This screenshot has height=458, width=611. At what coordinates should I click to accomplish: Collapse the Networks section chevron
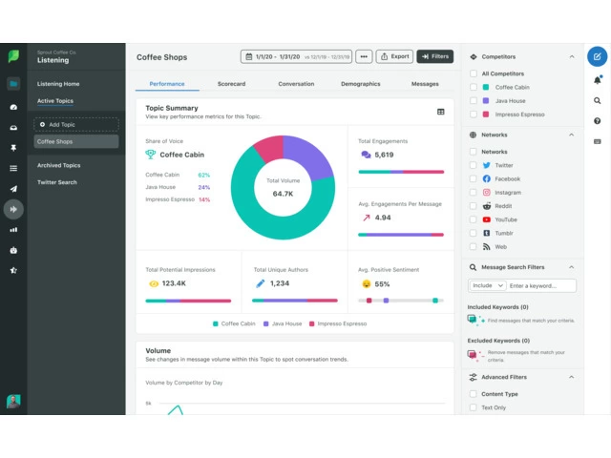(x=572, y=135)
